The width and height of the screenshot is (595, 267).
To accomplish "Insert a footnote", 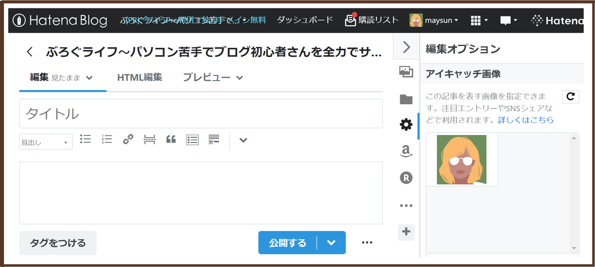I will click(214, 139).
